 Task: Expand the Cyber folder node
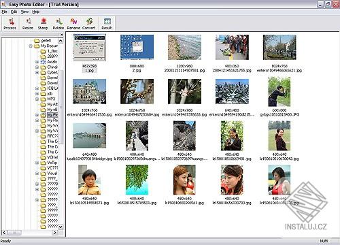pyautogui.click(x=37, y=73)
